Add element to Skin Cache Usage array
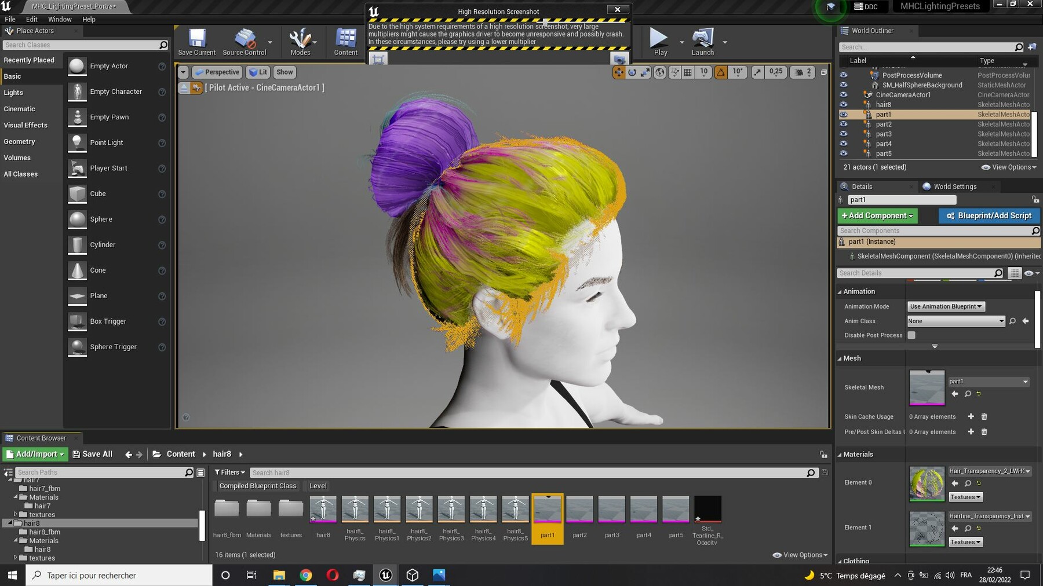 click(x=971, y=416)
